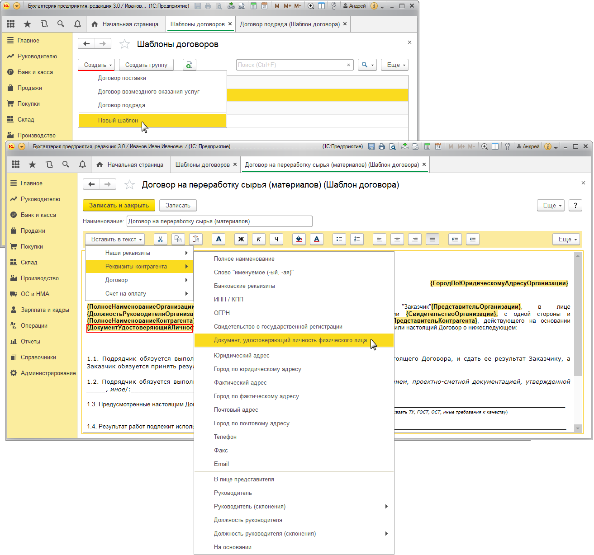This screenshot has width=594, height=555.
Task: Open sections menu grid icon in front window
Action: pos(16,165)
